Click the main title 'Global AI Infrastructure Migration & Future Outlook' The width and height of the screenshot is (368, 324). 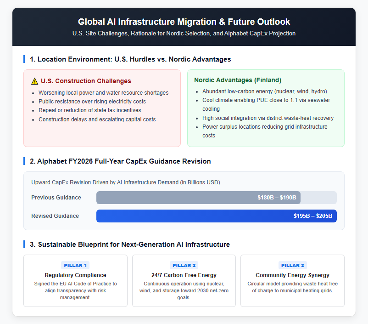point(184,22)
